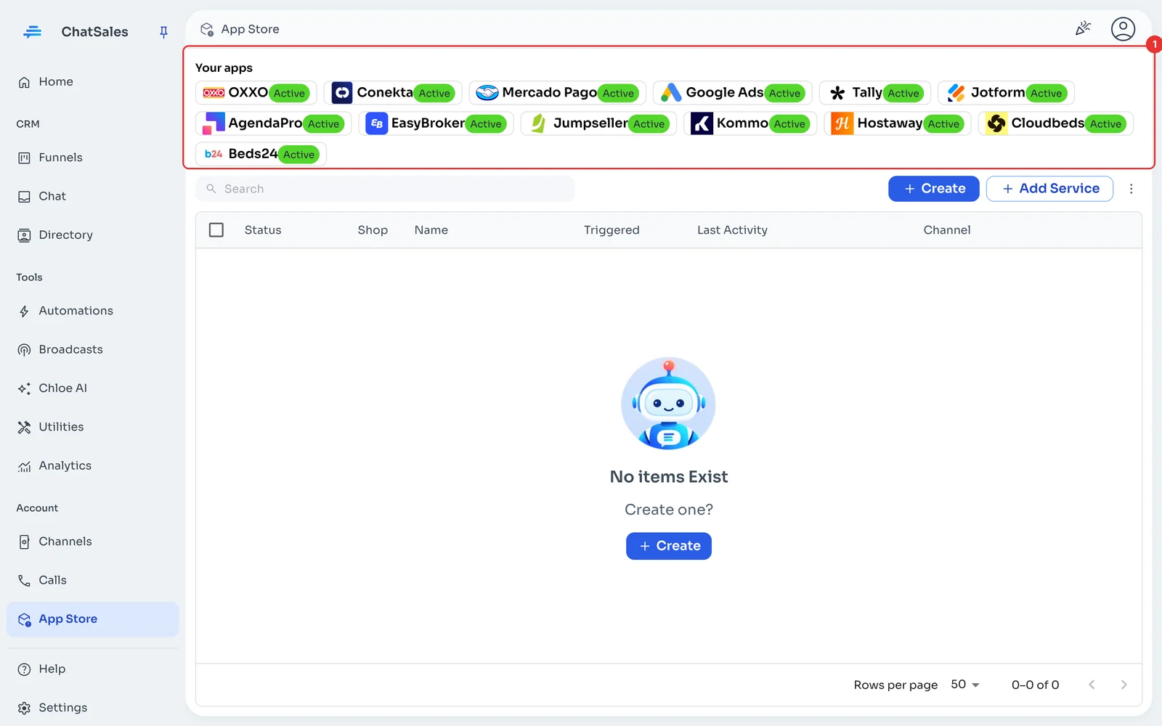Click the top Create button beside Add Service

pyautogui.click(x=934, y=189)
